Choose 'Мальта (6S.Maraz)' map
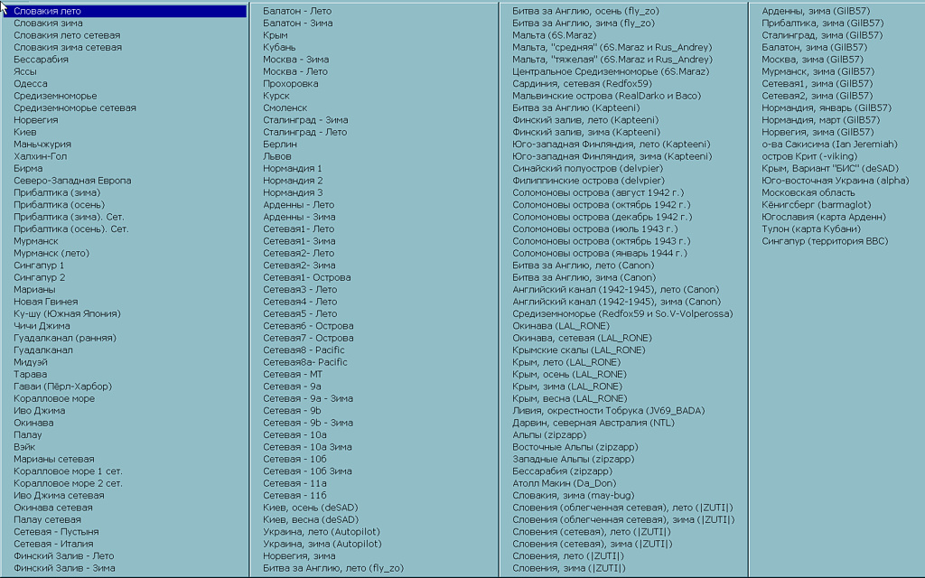This screenshot has width=925, height=578. pos(554,35)
